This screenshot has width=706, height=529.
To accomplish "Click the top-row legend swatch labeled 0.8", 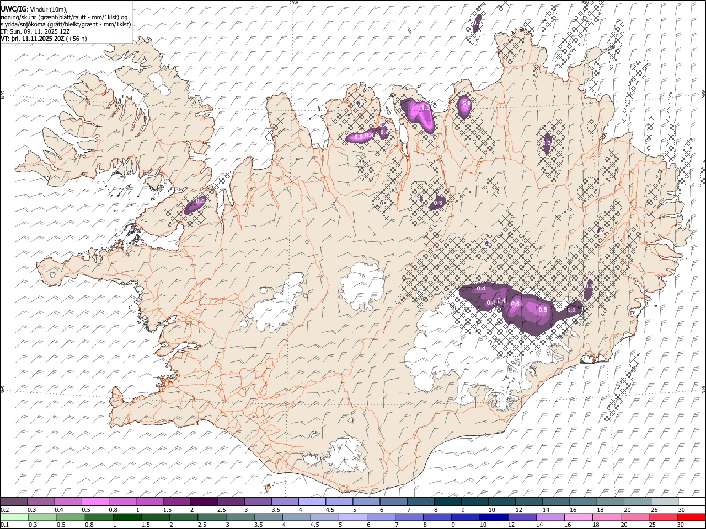I will tap(122, 501).
